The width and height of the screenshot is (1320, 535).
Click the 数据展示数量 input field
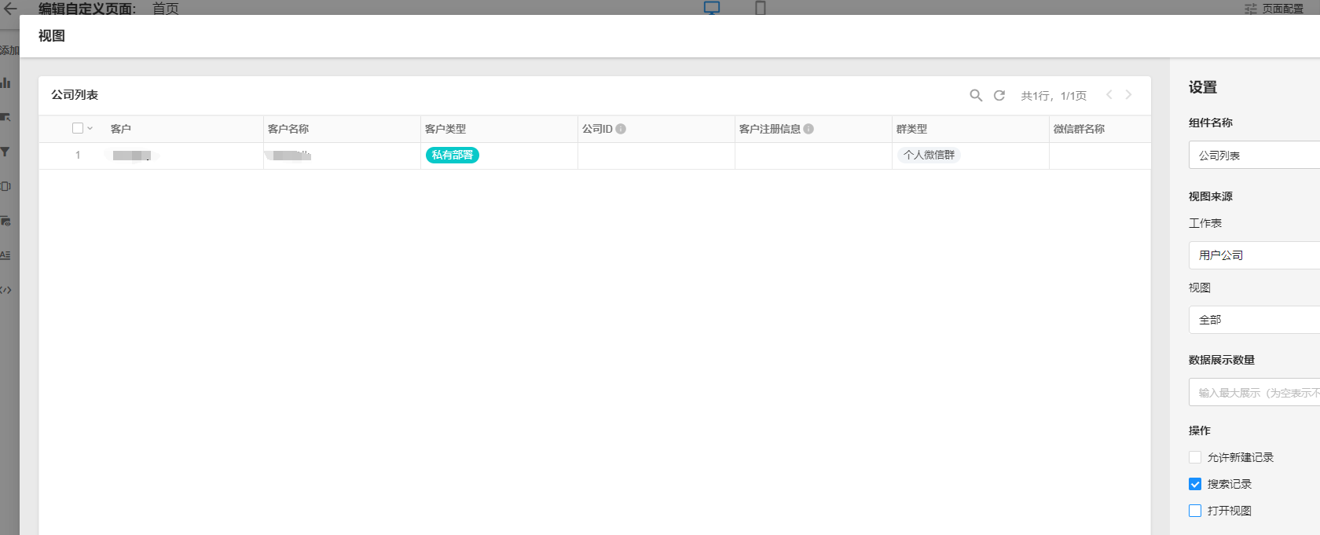(1254, 393)
